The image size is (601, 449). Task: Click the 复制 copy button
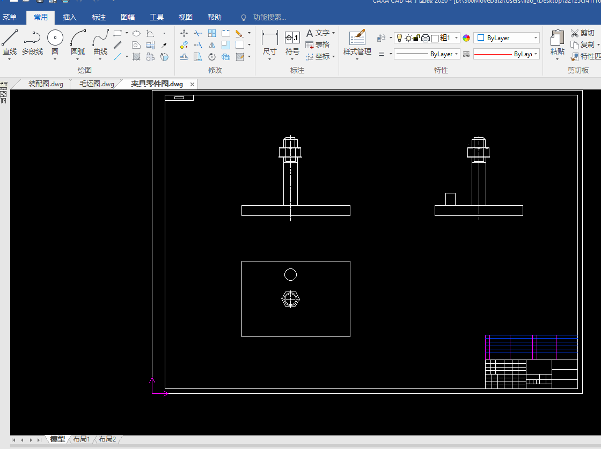point(583,45)
